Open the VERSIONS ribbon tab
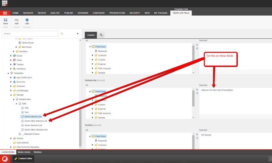The height and width of the screenshot is (163, 272). [x=83, y=13]
